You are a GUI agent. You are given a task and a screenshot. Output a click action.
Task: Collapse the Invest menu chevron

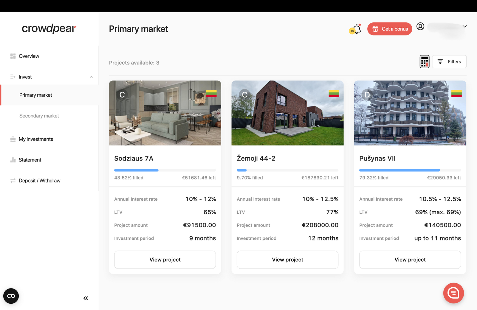[91, 77]
